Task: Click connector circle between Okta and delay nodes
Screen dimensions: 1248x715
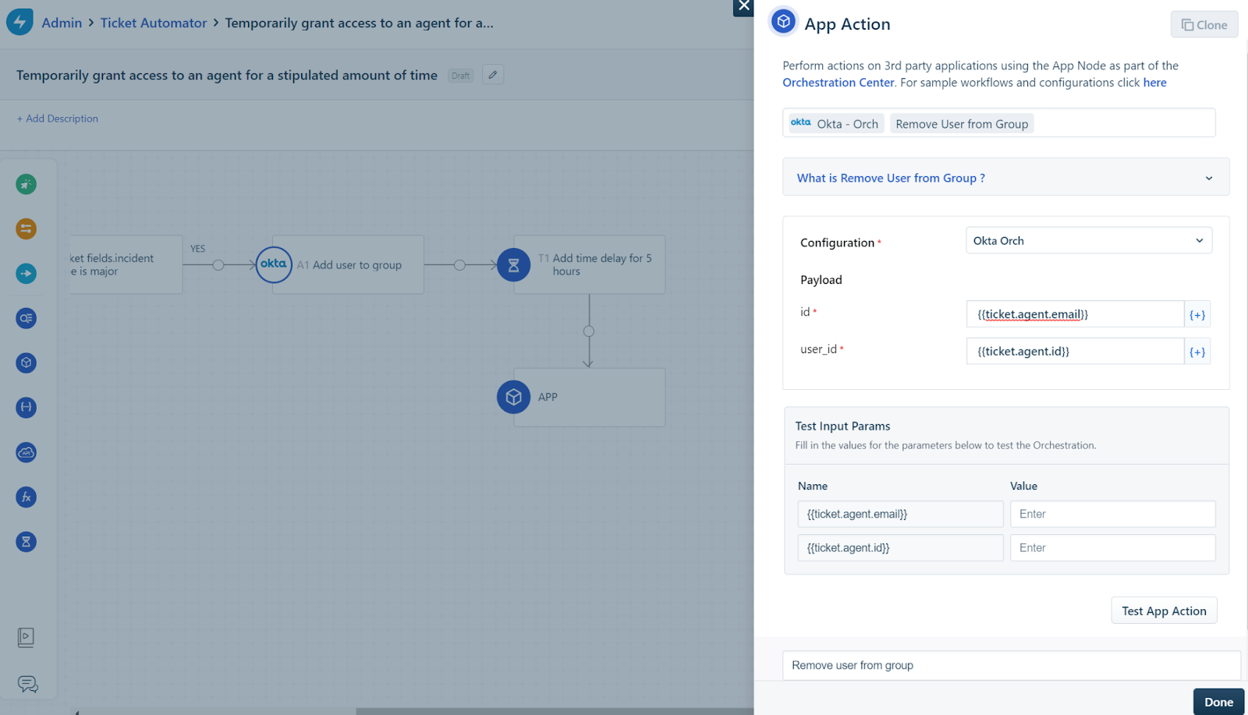Action: pyautogui.click(x=459, y=265)
